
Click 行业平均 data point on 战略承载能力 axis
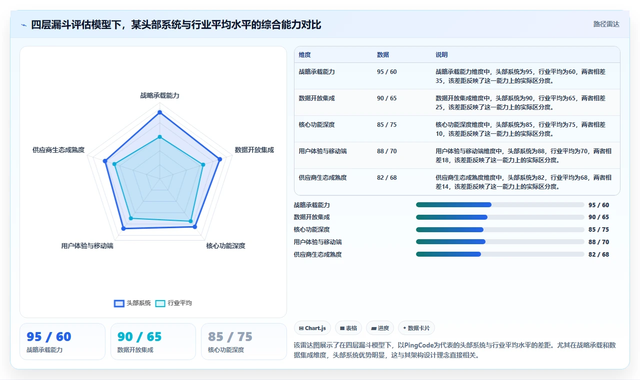pyautogui.click(x=160, y=136)
